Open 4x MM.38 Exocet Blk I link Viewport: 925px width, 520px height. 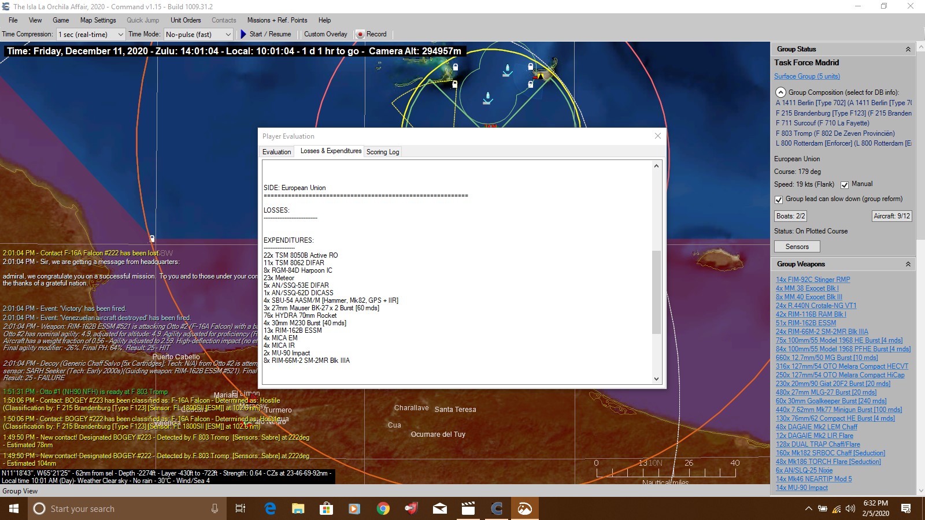pos(807,288)
